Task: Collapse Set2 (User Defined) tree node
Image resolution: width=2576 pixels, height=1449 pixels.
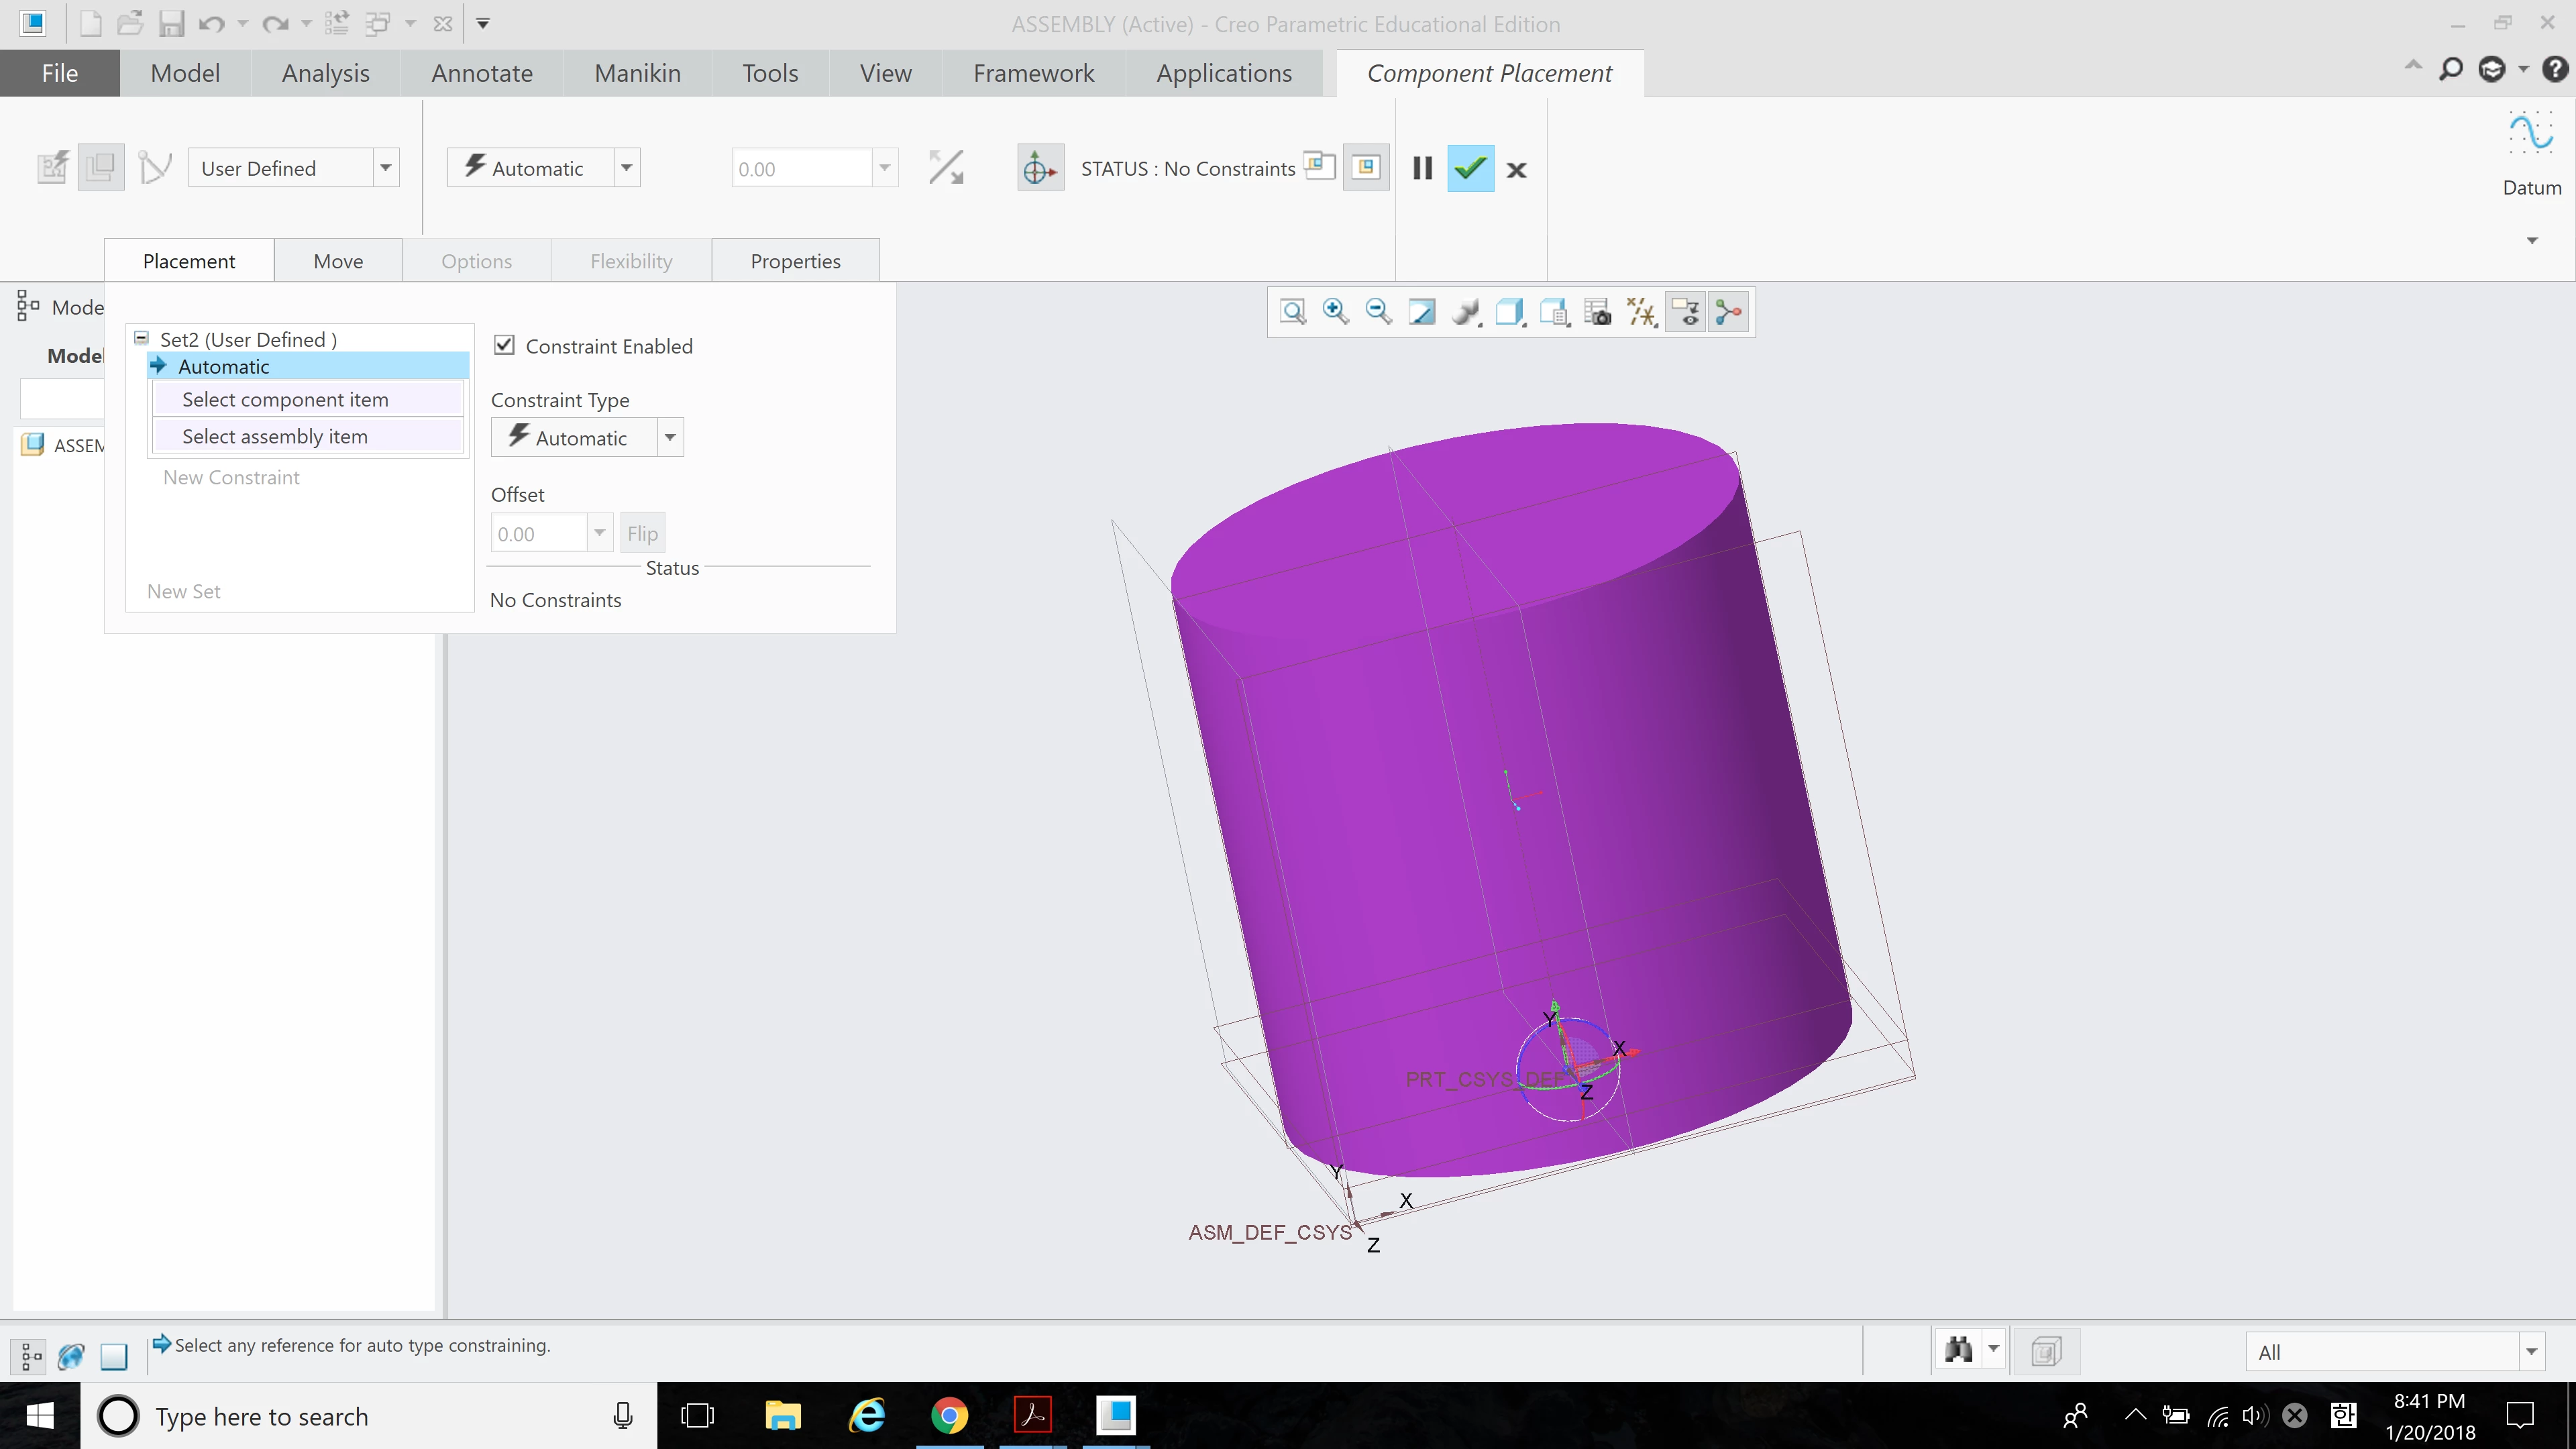Action: [142, 339]
